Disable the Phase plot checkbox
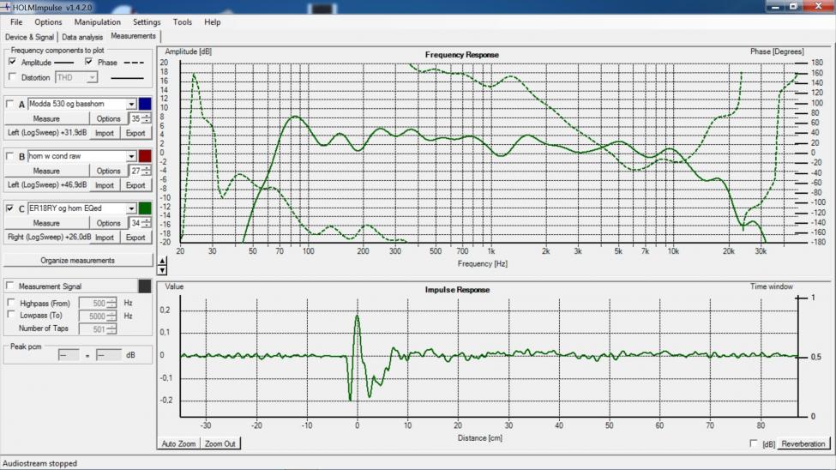This screenshot has height=470, width=836. 88,63
